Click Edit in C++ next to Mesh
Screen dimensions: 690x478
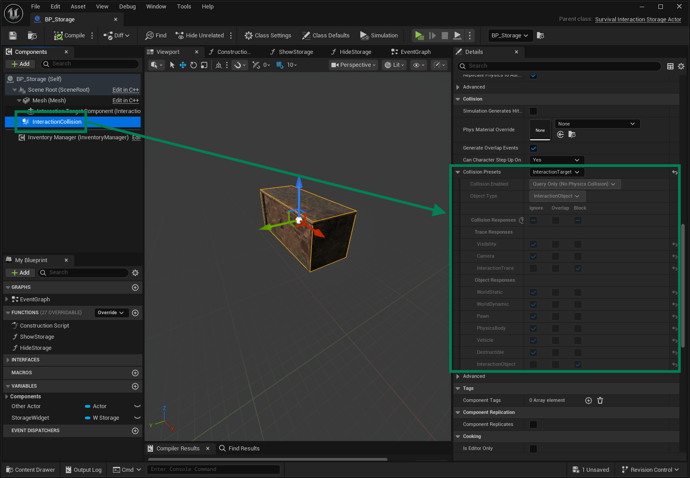pos(125,100)
